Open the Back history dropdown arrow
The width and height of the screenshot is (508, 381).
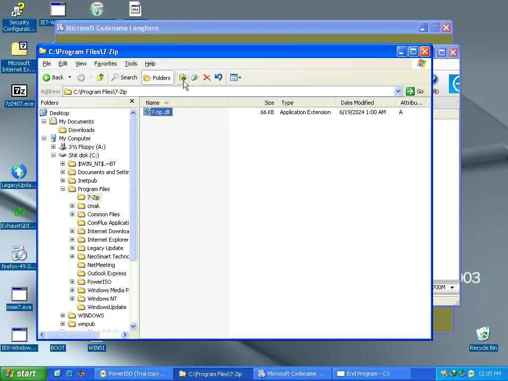[69, 77]
